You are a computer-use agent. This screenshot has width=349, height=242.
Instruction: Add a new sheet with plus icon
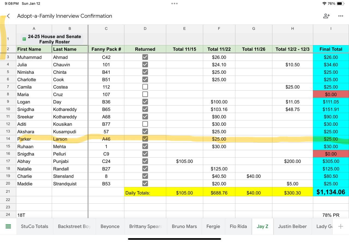tap(341, 226)
